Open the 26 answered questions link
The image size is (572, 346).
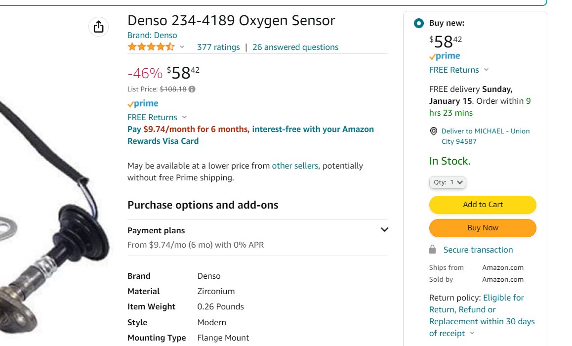point(295,47)
